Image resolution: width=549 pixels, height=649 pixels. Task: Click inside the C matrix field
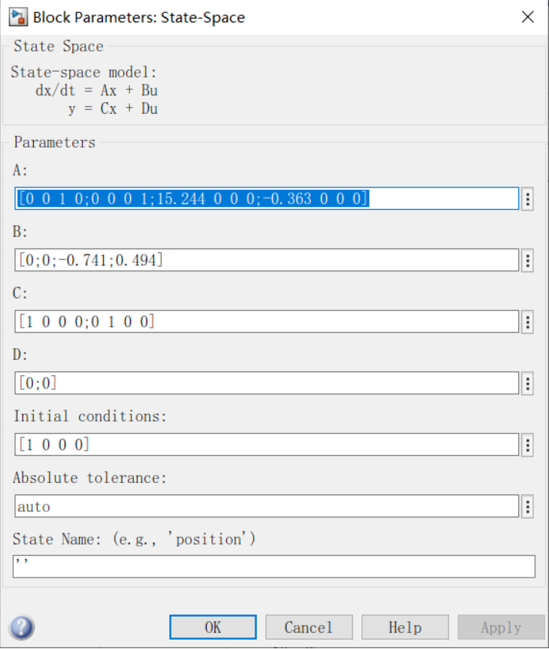pyautogui.click(x=267, y=321)
